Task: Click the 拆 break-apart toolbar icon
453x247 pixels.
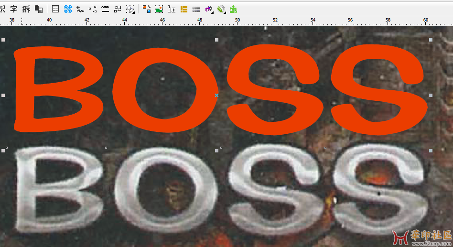Action: click(x=26, y=9)
